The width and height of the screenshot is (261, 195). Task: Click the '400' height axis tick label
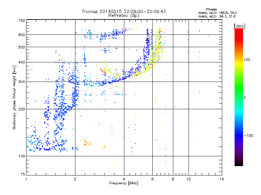(x=22, y=62)
